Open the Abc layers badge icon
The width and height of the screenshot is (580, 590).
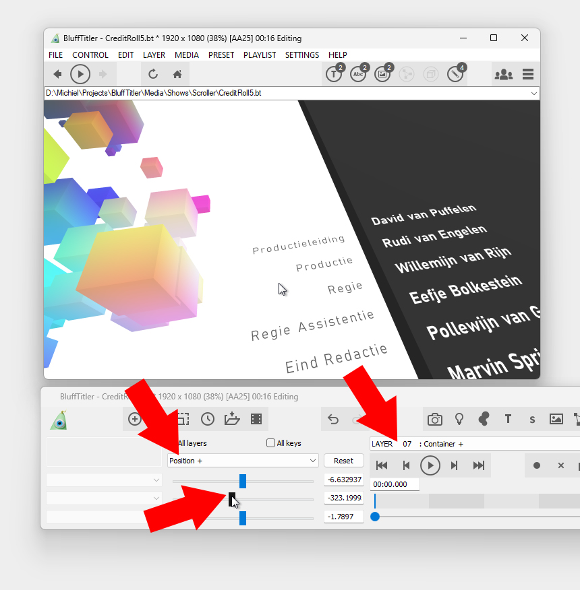(359, 73)
